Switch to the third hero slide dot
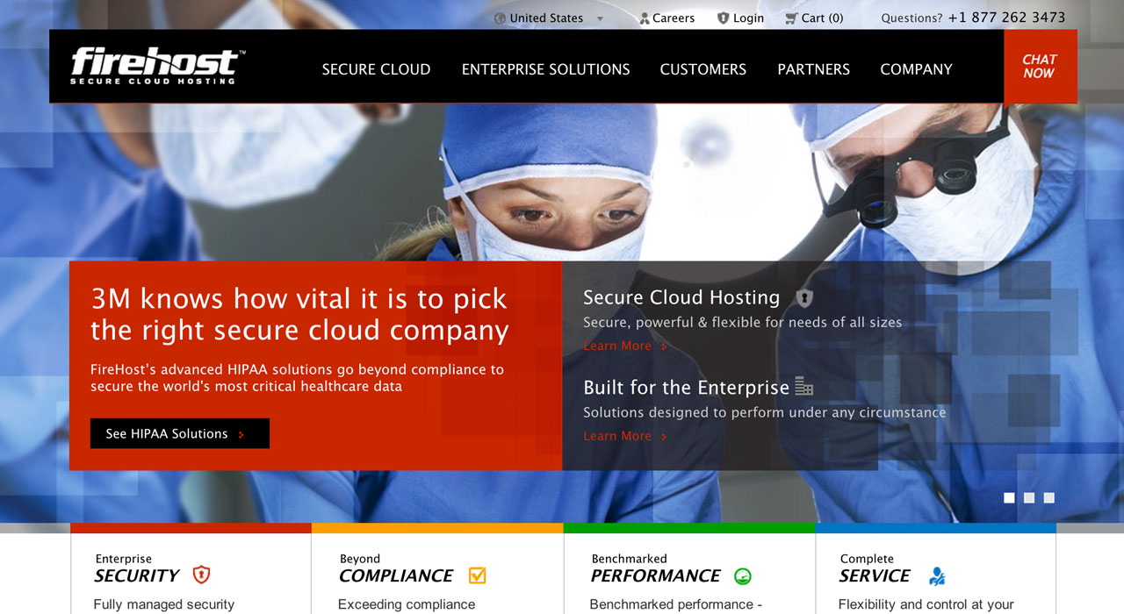Image resolution: width=1124 pixels, height=614 pixels. tap(1048, 497)
